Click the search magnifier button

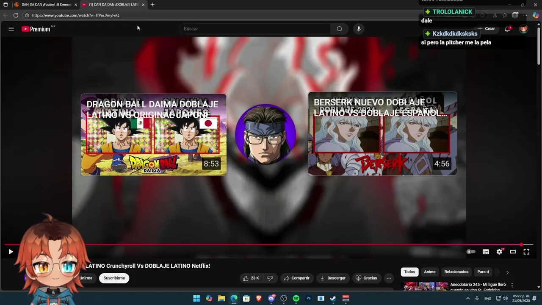(339, 29)
